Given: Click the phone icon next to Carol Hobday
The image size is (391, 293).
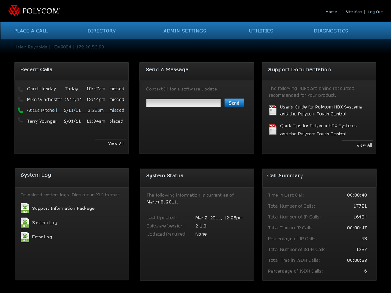Looking at the screenshot, I should click(20, 89).
